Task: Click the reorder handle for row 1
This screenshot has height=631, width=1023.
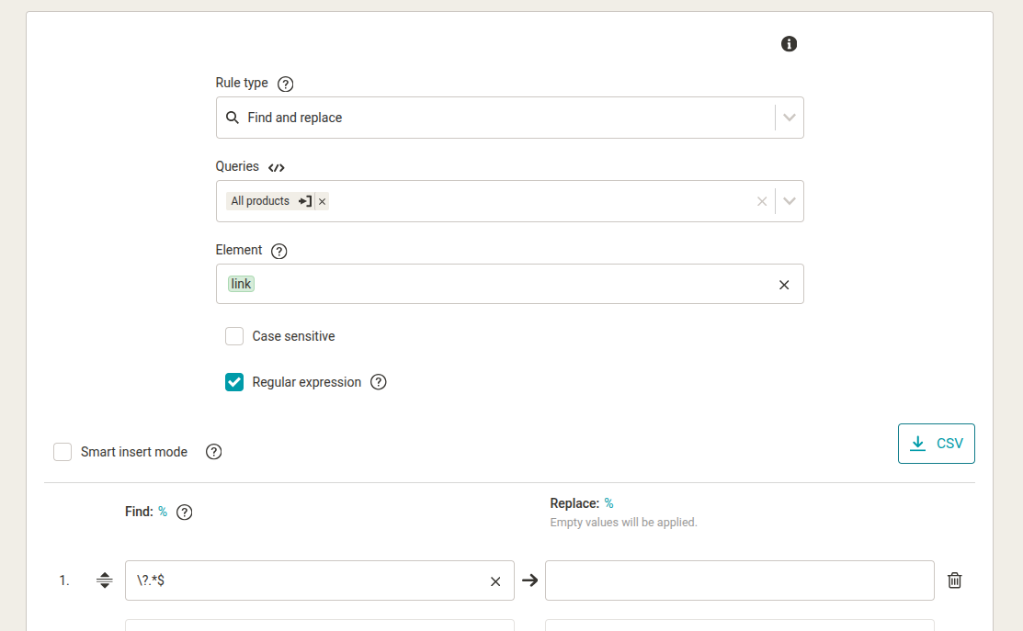Action: (x=105, y=580)
